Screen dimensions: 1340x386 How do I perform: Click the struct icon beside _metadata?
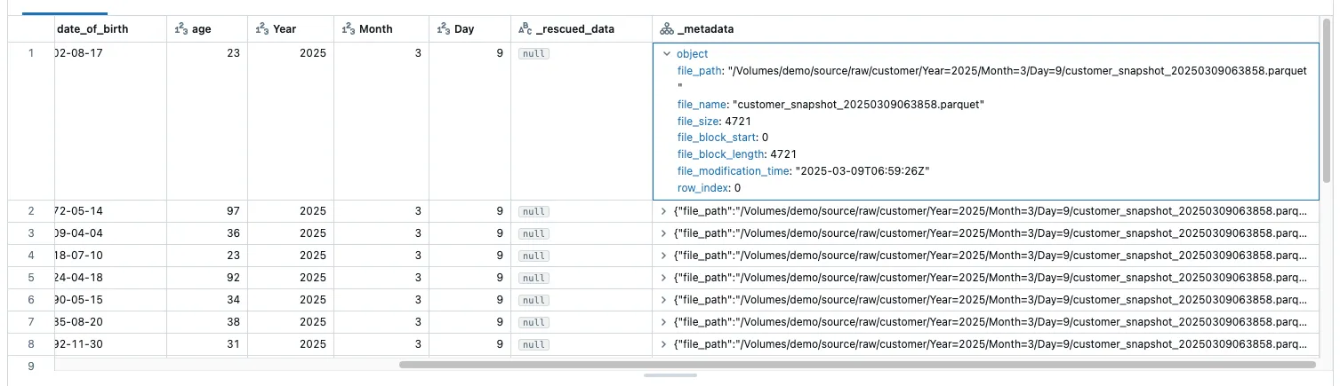667,29
